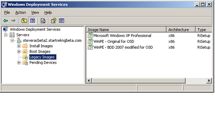Image resolution: width=215 pixels, height=133 pixels.
Task: Click the Export List toolbar icon
Action: [43, 21]
